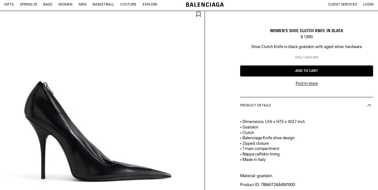This screenshot has width=378, height=190.
Task: Open the Gifts menu
Action: click(x=9, y=4)
